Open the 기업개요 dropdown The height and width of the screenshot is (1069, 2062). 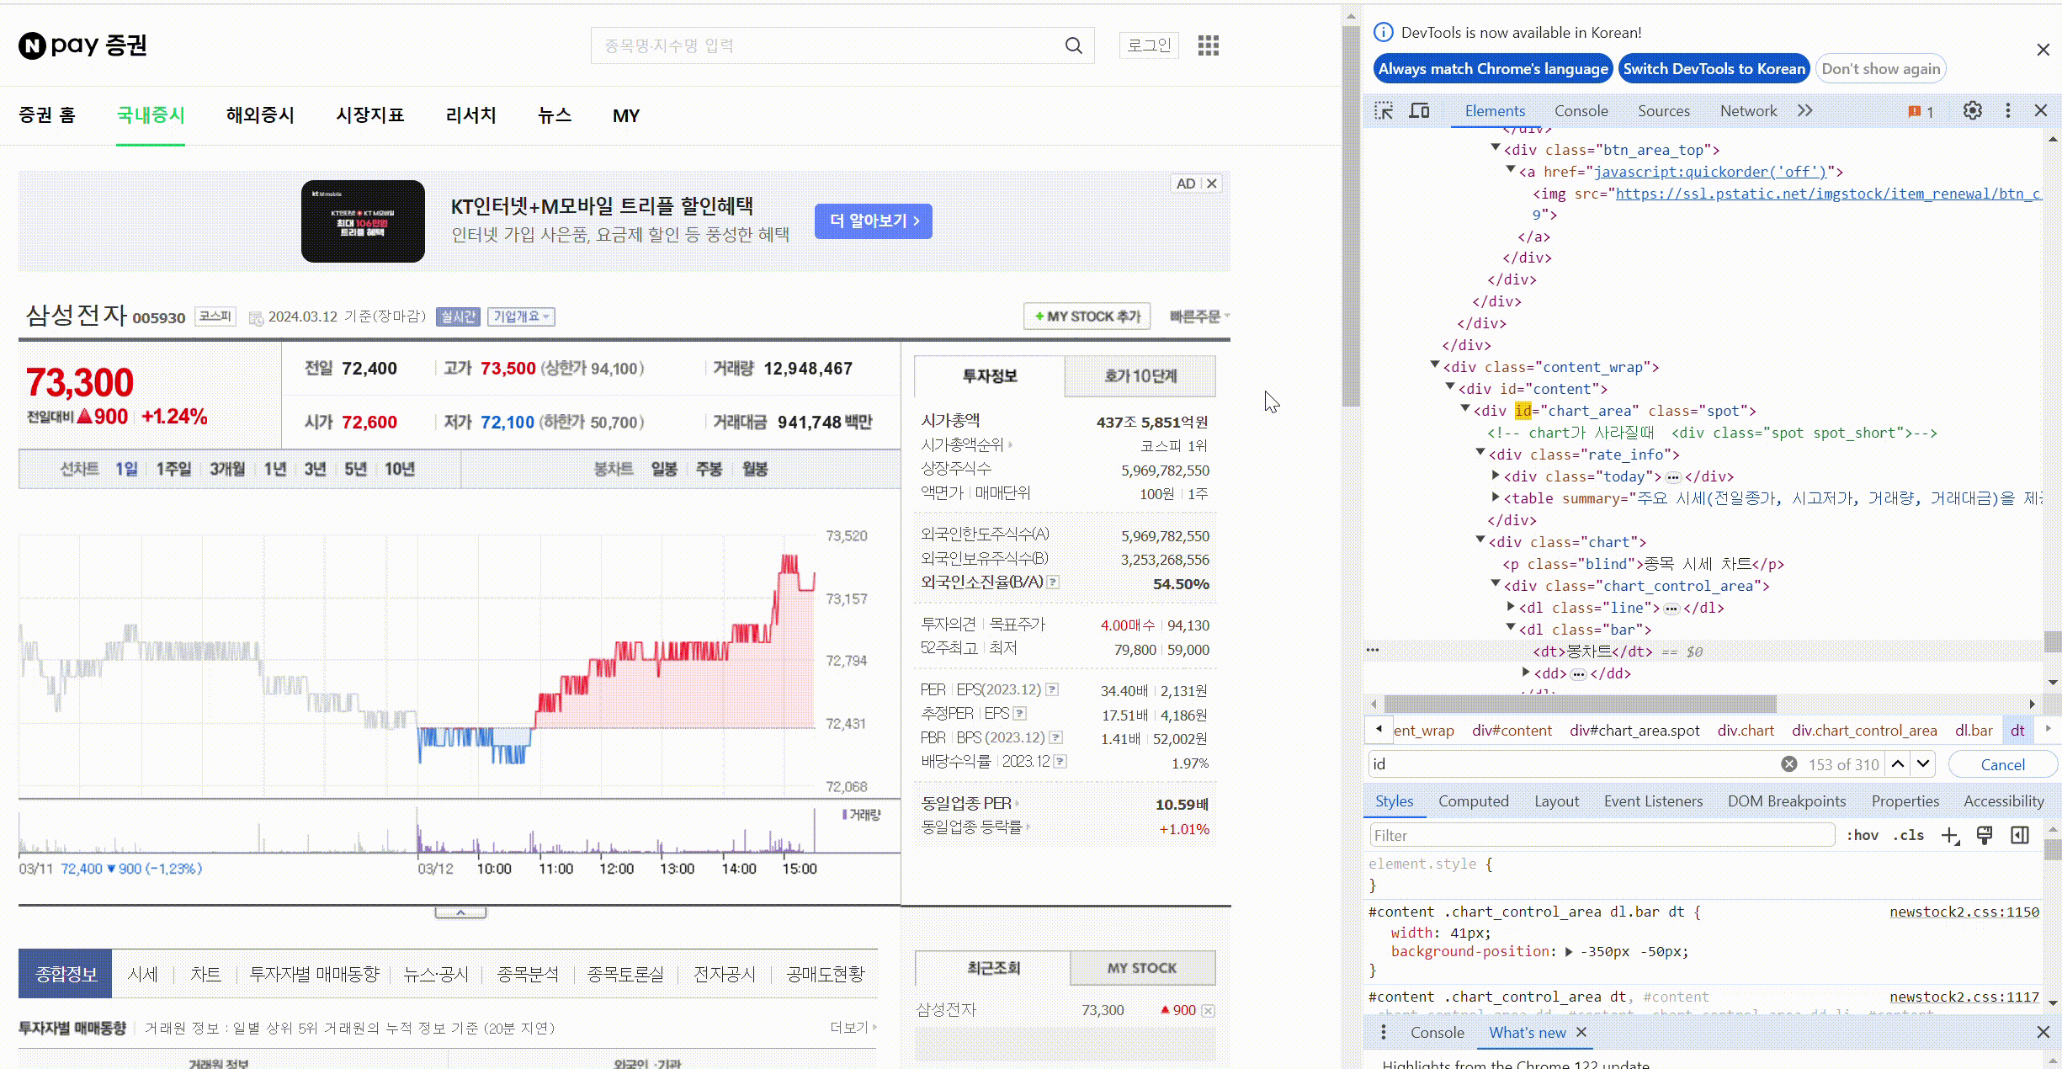(x=521, y=316)
